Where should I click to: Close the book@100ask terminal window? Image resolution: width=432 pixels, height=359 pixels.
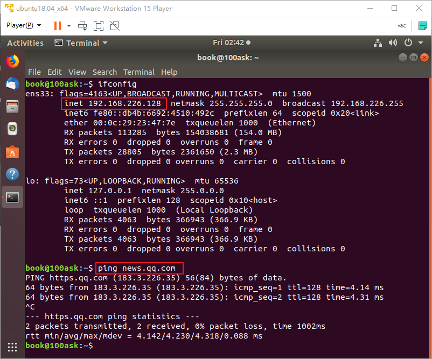click(x=424, y=58)
